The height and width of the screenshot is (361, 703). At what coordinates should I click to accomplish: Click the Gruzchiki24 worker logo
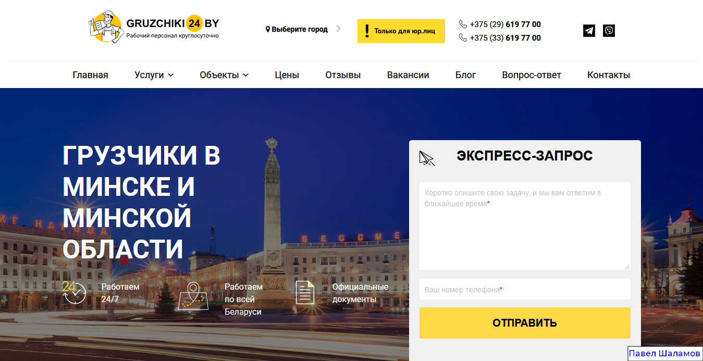(x=105, y=27)
